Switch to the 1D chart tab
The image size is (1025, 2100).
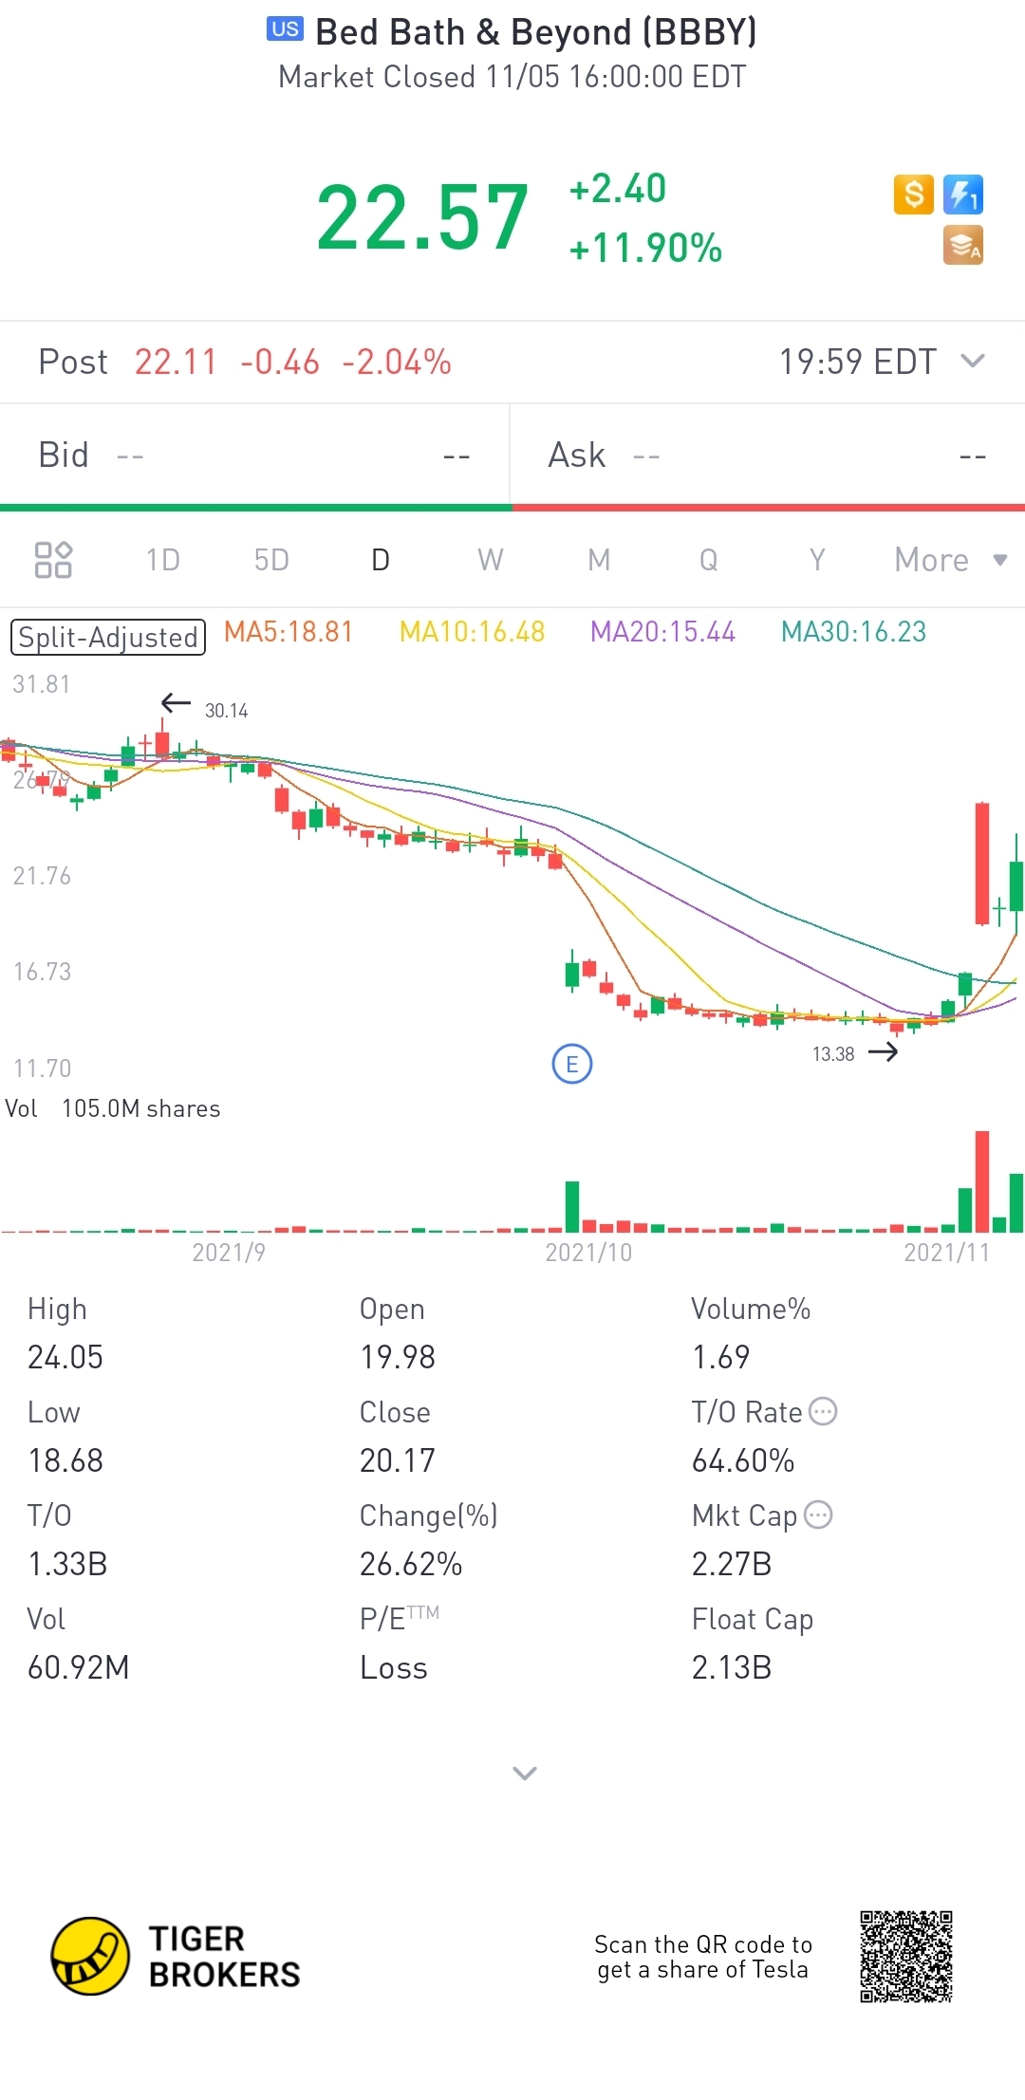point(162,560)
